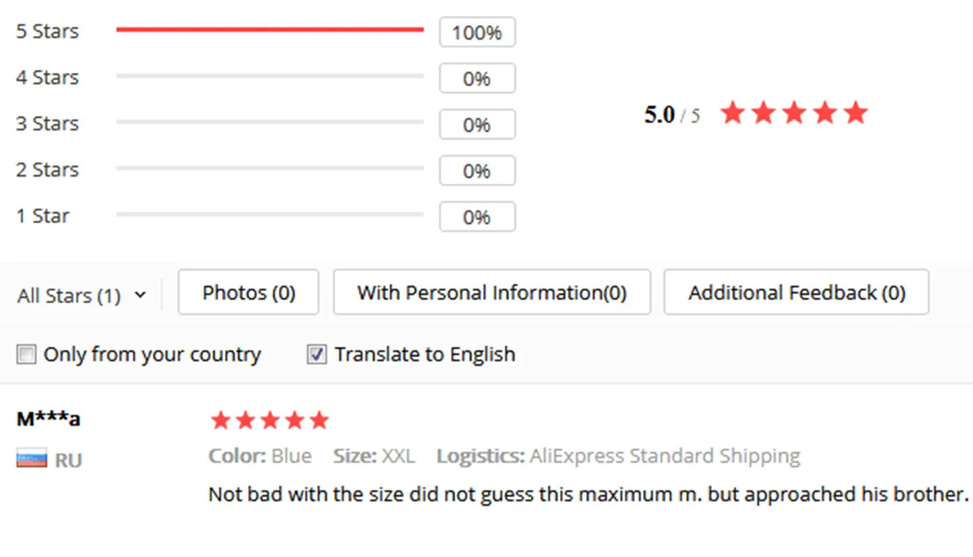The image size is (973, 557).
Task: Enable Only from your country checkbox
Action: pos(26,355)
